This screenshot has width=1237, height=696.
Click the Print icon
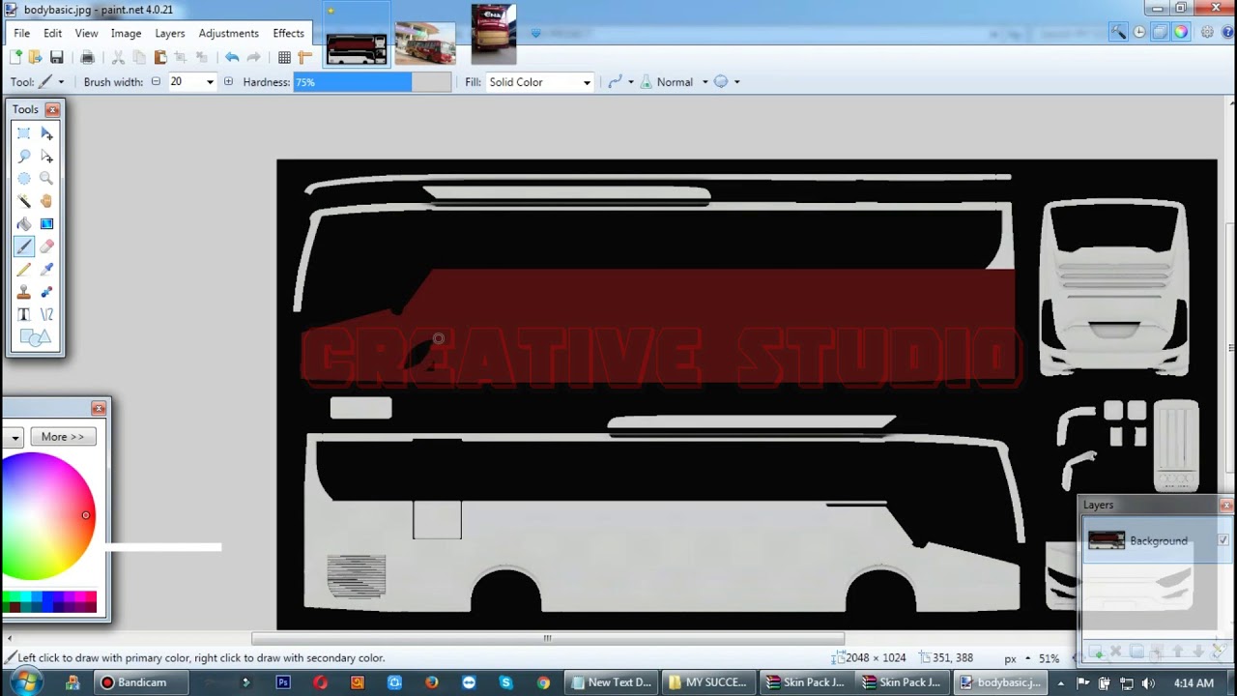coord(87,57)
